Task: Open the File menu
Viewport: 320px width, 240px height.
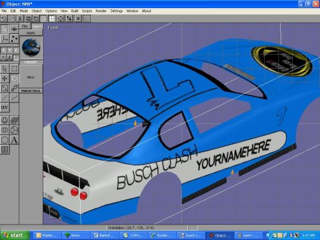Action: [x=4, y=11]
